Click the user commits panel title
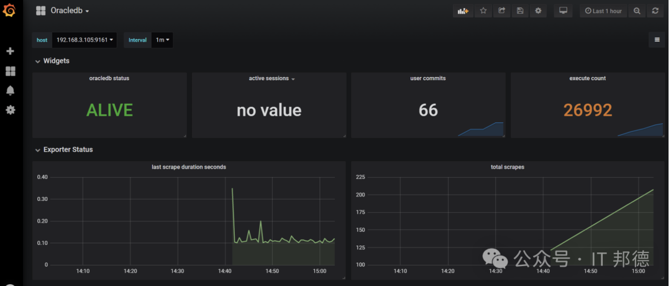 (428, 78)
